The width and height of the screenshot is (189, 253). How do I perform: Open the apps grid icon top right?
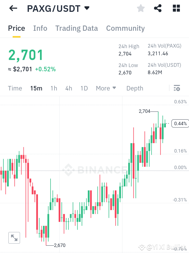(176, 8)
